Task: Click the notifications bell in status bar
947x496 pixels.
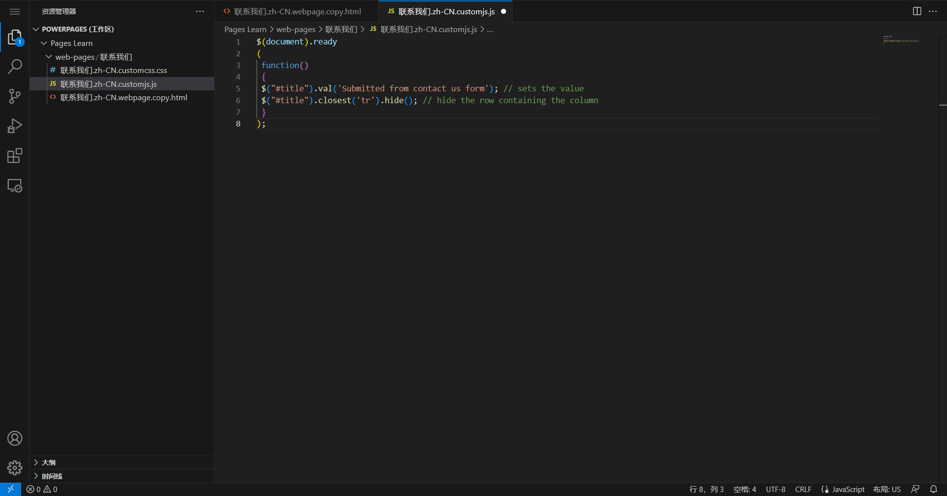Action: [934, 489]
